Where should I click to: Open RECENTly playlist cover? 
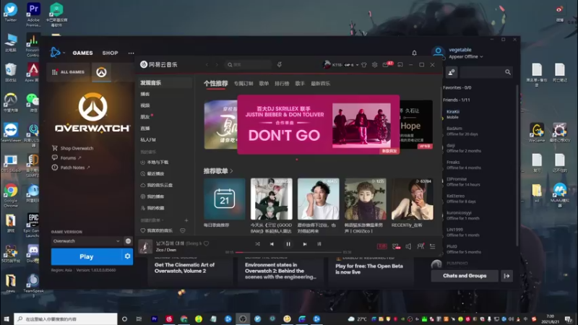tap(412, 199)
